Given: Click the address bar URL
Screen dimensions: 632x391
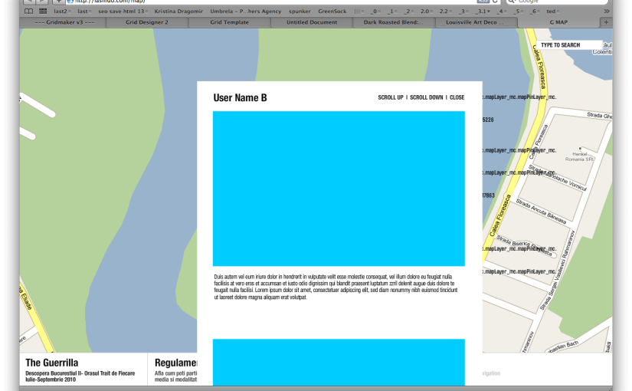Looking at the screenshot, I should coord(110,2).
